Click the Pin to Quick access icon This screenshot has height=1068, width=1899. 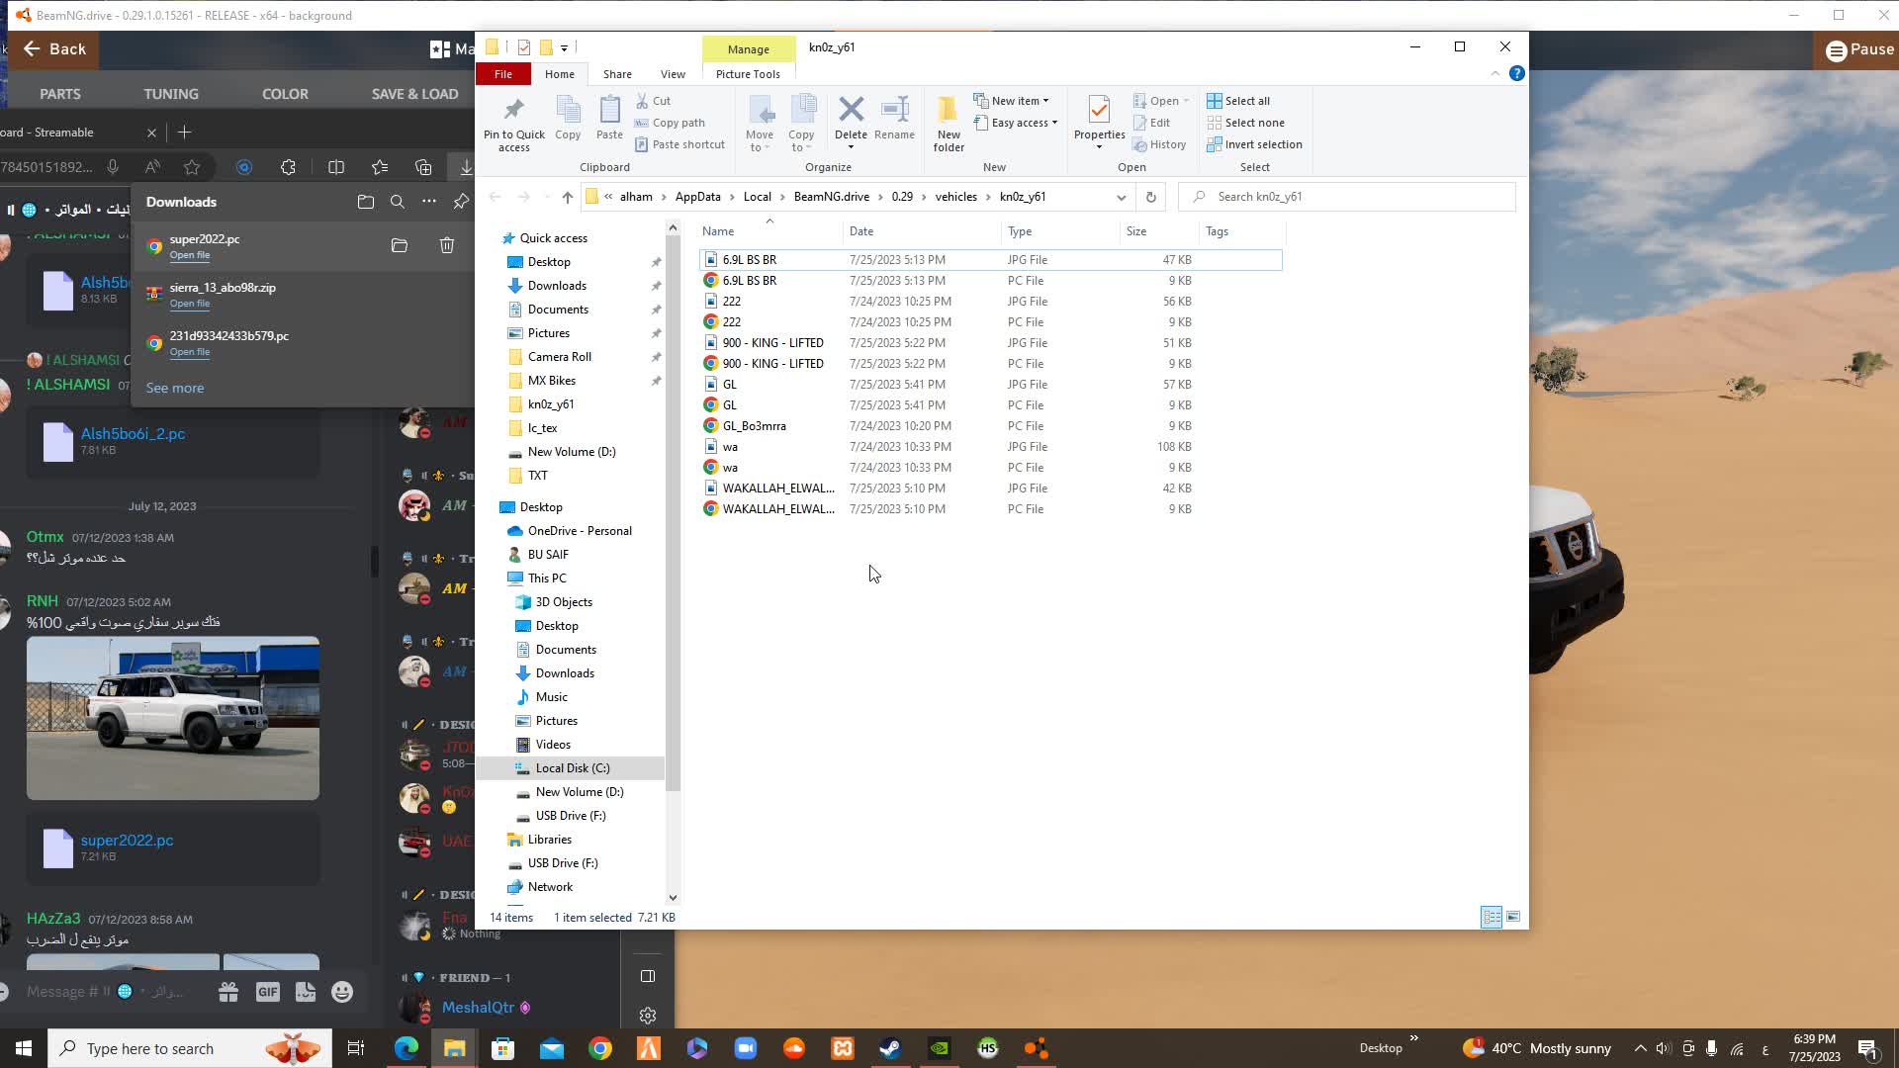pyautogui.click(x=513, y=110)
